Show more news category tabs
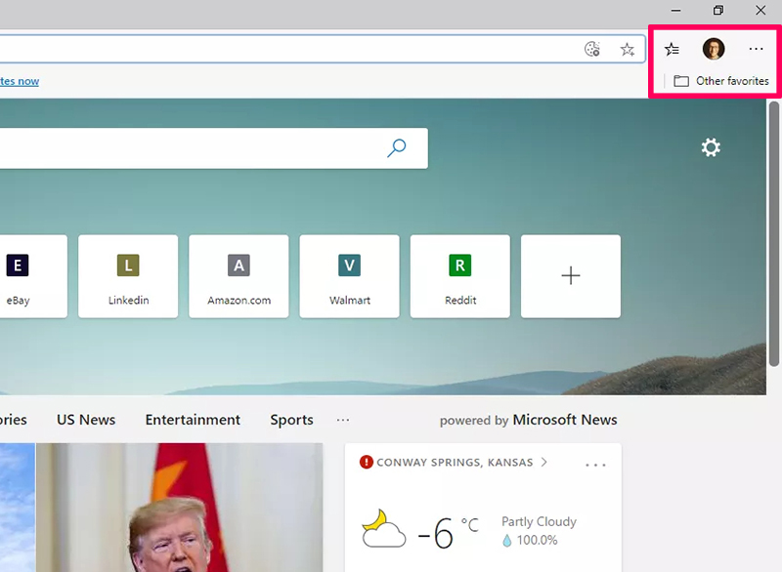 343,420
